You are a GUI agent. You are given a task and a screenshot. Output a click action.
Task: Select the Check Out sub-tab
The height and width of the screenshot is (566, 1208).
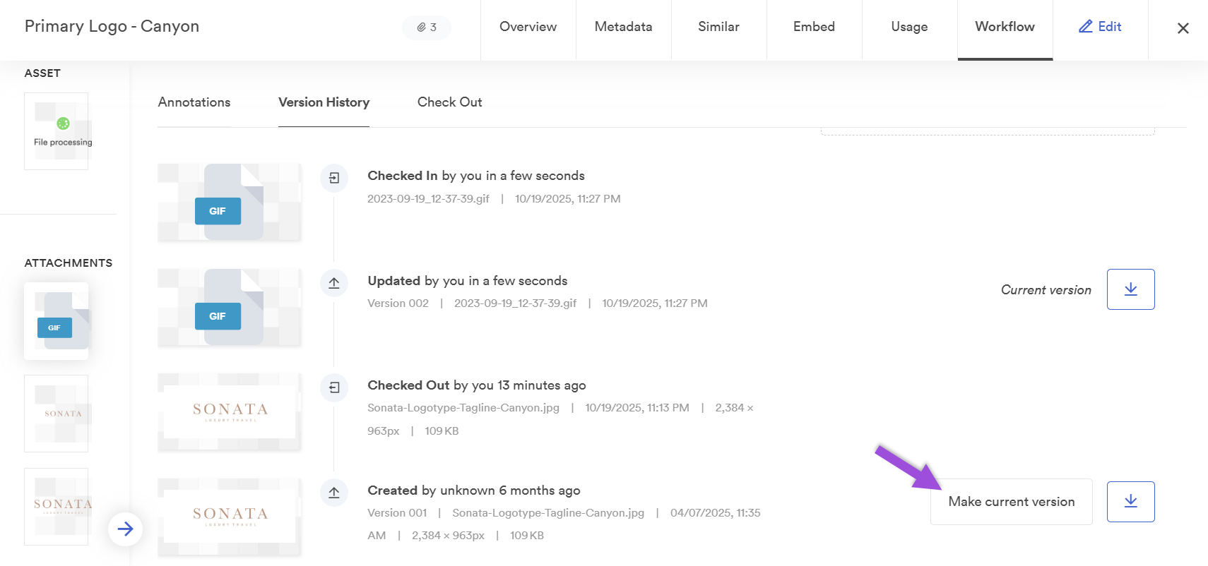click(x=449, y=102)
